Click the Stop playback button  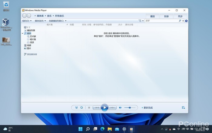coord(89,107)
